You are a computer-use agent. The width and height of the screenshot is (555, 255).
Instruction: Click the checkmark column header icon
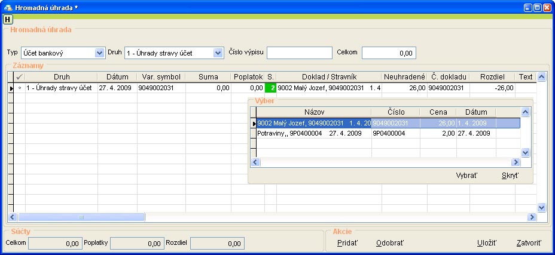19,77
